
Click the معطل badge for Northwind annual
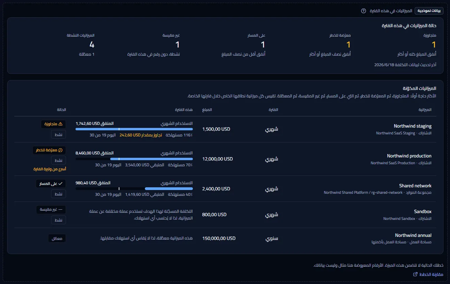(57, 238)
